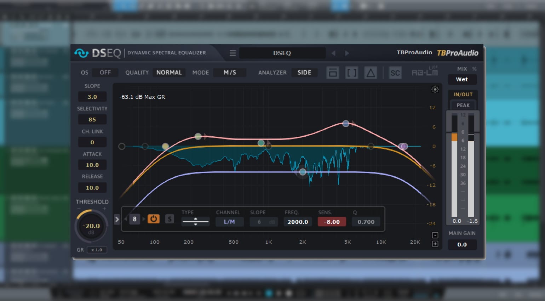Screen dimensions: 545x301
Task: Expand the band controls panel arrow
Action: pyautogui.click(x=117, y=219)
